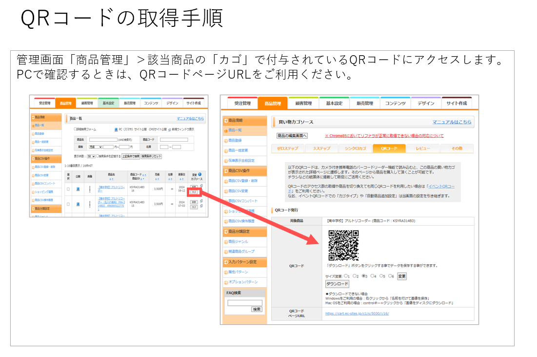Select QR size option 3

tap(364, 276)
